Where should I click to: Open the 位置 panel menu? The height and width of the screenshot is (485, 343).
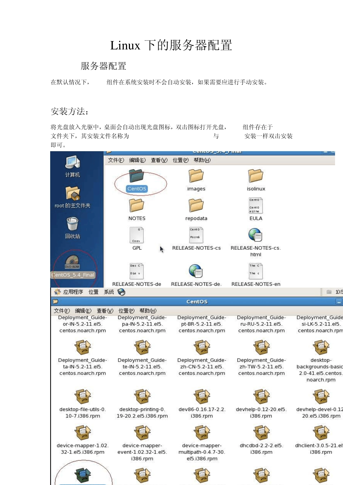pos(94,292)
